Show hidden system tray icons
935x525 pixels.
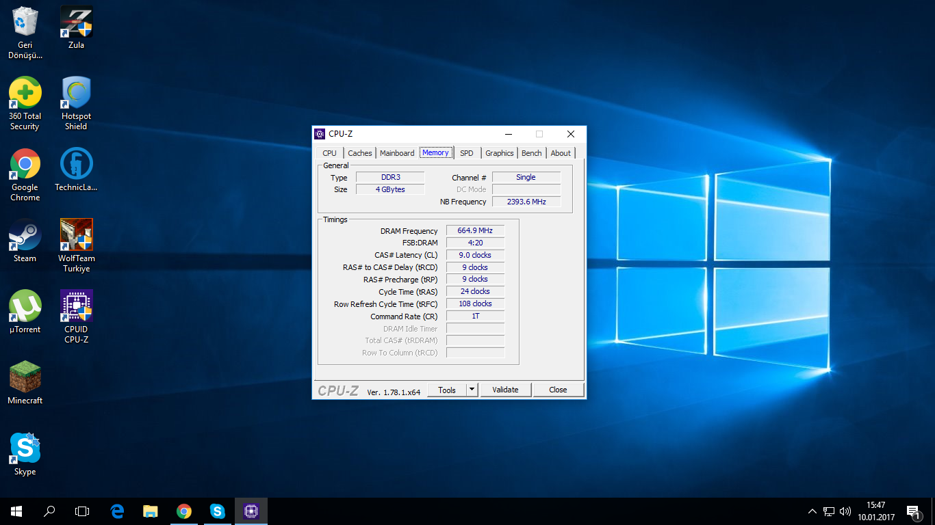(x=812, y=511)
